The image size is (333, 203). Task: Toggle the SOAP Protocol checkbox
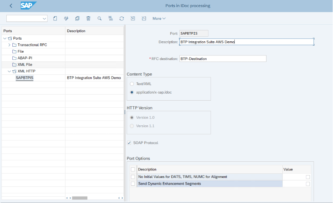[x=129, y=143]
